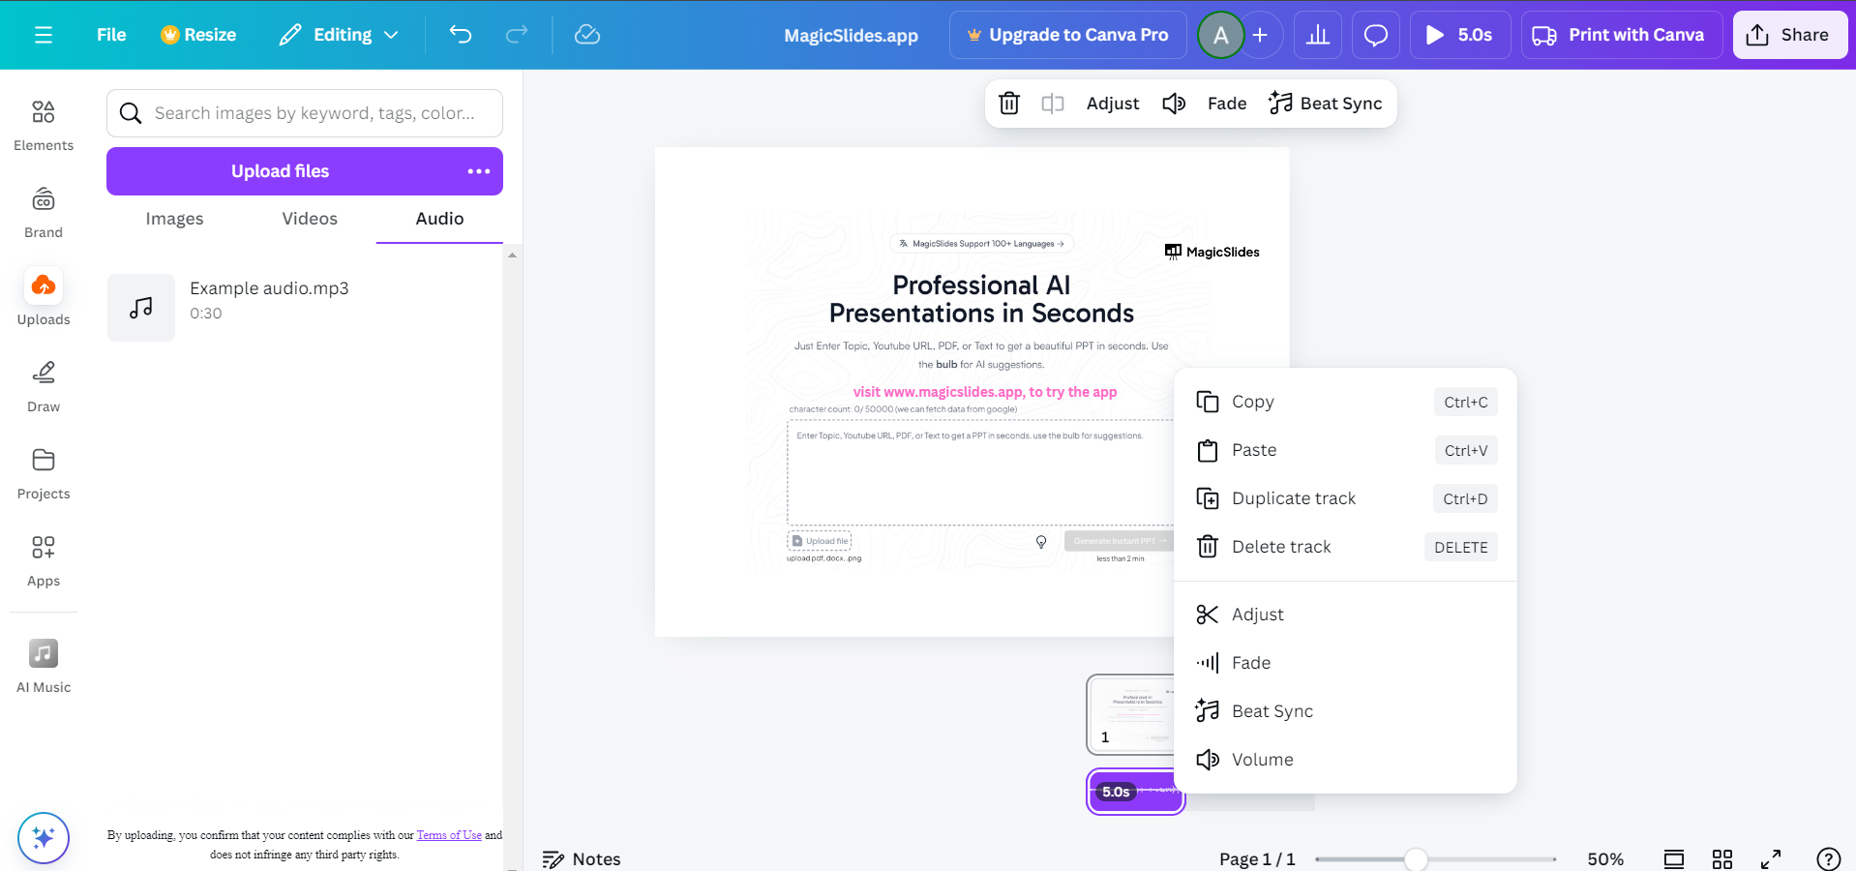
Task: Click the zoom slider handle
Action: point(1416,859)
